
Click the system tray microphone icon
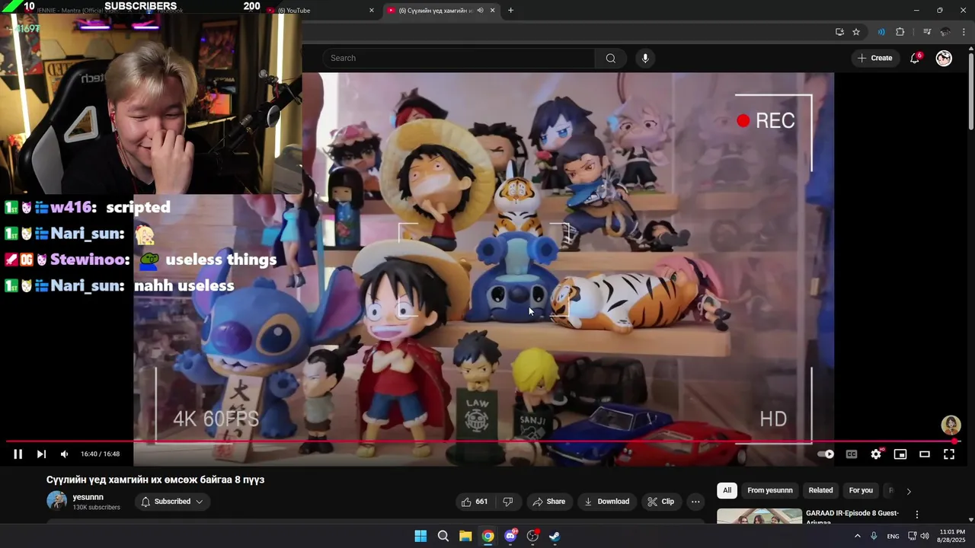(x=874, y=536)
